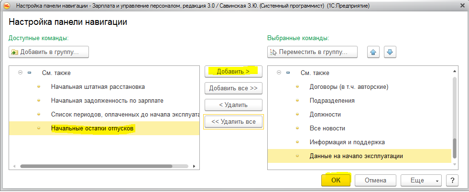This screenshot has height=192, width=469.
Task: Click the '<< Удалить все' button
Action: 233,122
